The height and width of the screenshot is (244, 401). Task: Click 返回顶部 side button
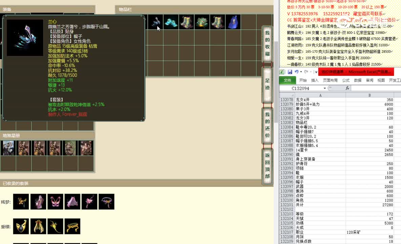[267, 166]
